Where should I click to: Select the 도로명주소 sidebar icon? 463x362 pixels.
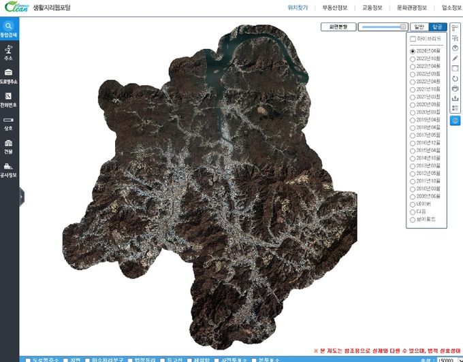pos(9,76)
